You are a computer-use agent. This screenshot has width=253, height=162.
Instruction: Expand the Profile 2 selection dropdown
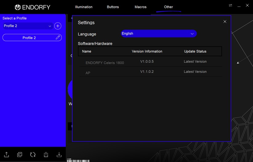tap(27, 26)
